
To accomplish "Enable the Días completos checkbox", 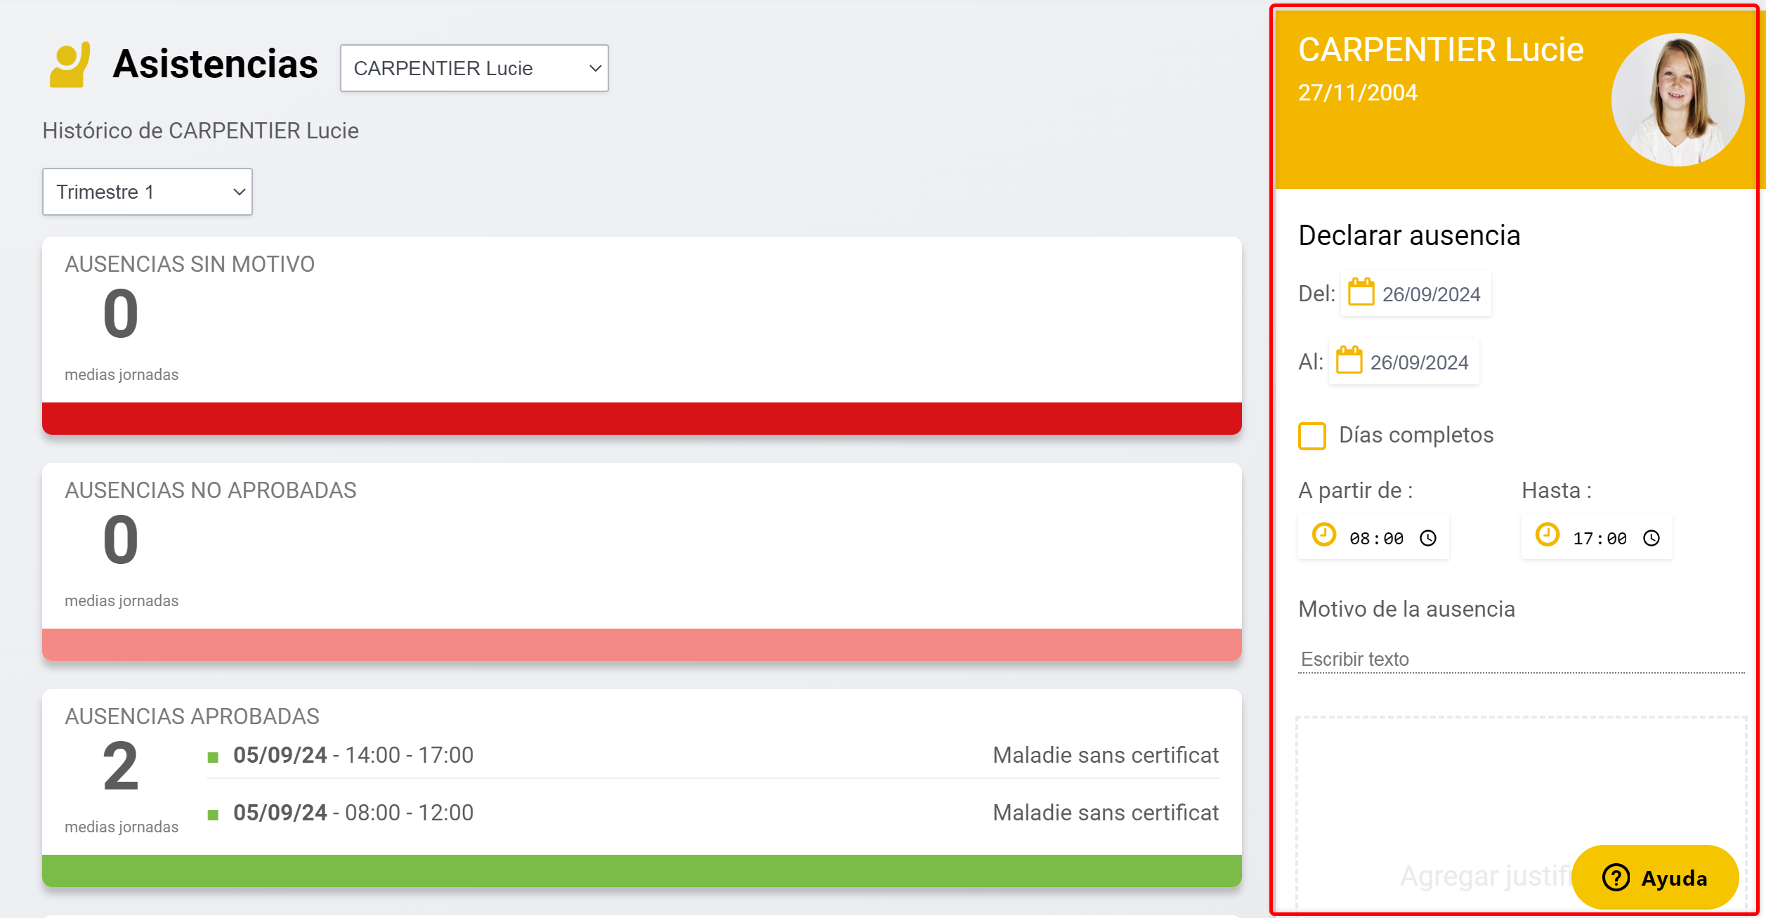I will [1312, 436].
